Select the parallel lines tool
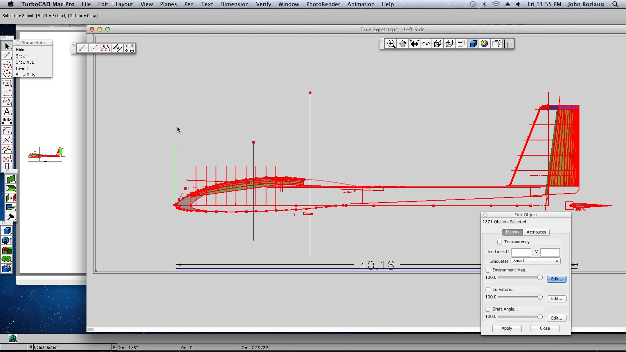The height and width of the screenshot is (352, 626). tap(117, 48)
